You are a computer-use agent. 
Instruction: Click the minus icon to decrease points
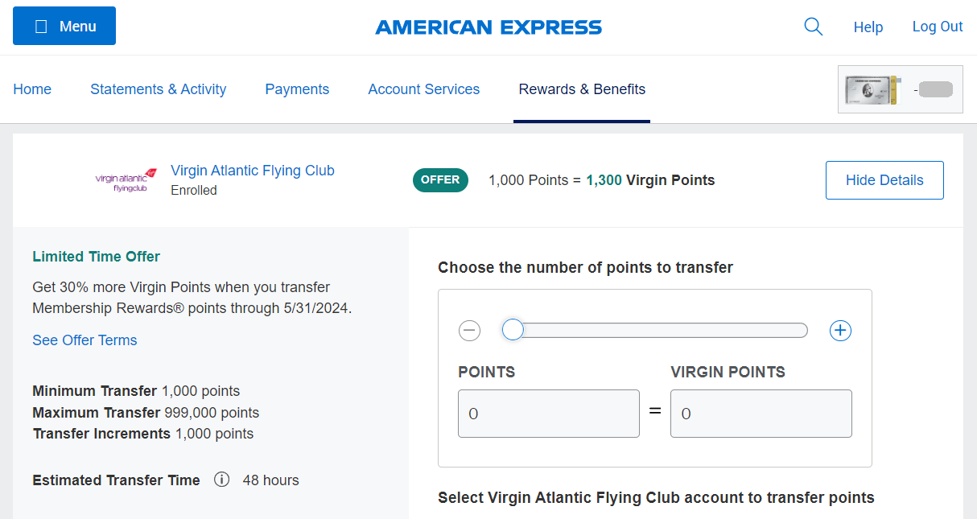click(x=469, y=331)
